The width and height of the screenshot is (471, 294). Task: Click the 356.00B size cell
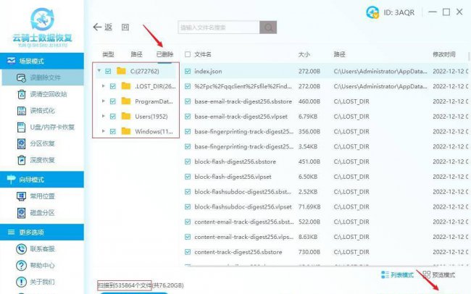click(x=309, y=131)
